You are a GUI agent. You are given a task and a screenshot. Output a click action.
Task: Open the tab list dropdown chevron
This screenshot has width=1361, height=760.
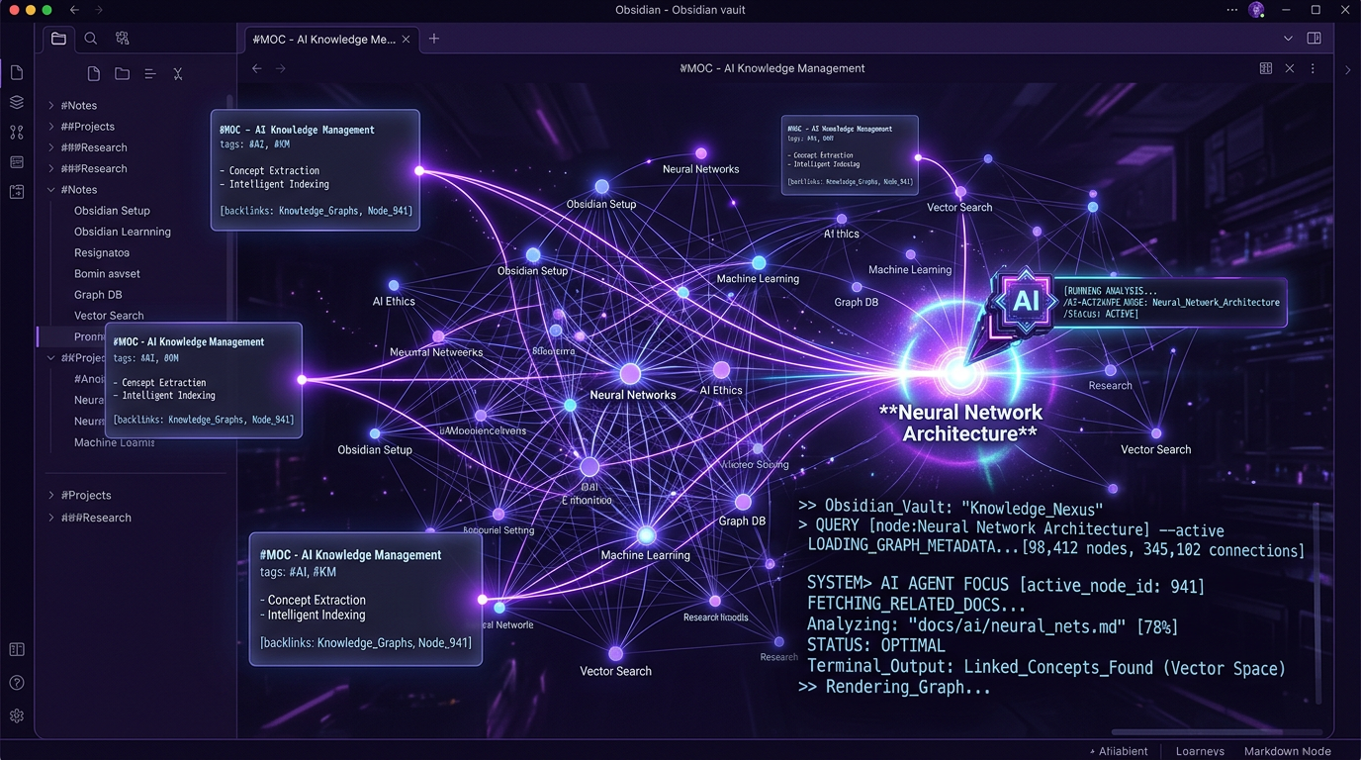[1288, 39]
